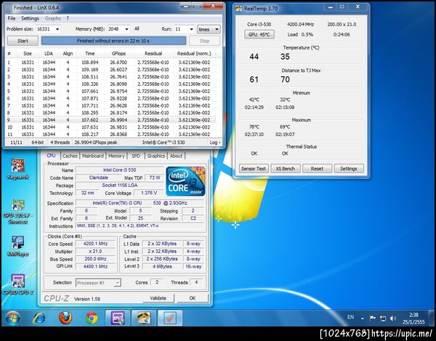Switch to the About tab in CPU-Z
The width and height of the screenshot is (436, 341).
coord(177,156)
